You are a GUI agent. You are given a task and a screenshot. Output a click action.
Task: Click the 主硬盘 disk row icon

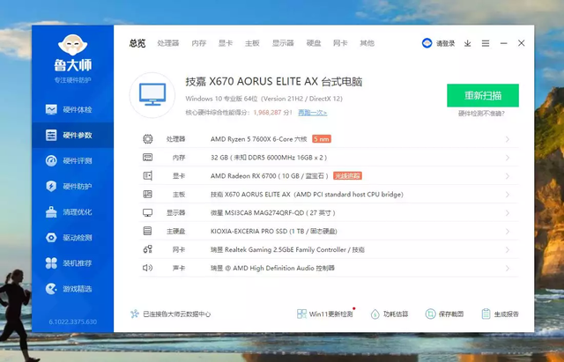147,231
